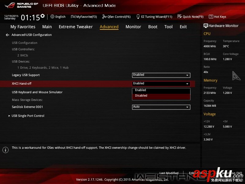Go to My Favorites tab
245x184 pixels.
click(23, 27)
